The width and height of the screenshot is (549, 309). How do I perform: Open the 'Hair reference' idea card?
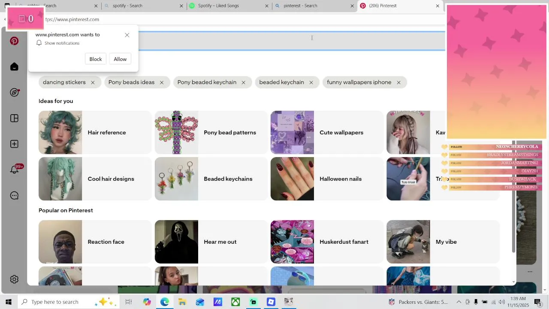(95, 133)
